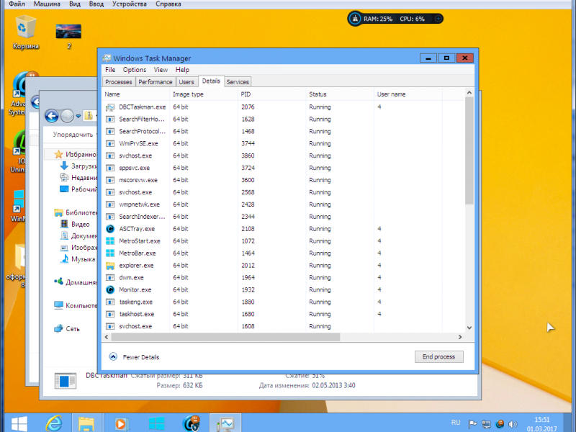Viewport: 576px width, 432px height.
Task: Sort by the Status column header
Action: click(x=340, y=94)
